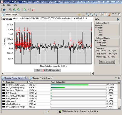Click the 2.26 mJ energy value
This screenshot has width=122, height=115.
point(32,88)
